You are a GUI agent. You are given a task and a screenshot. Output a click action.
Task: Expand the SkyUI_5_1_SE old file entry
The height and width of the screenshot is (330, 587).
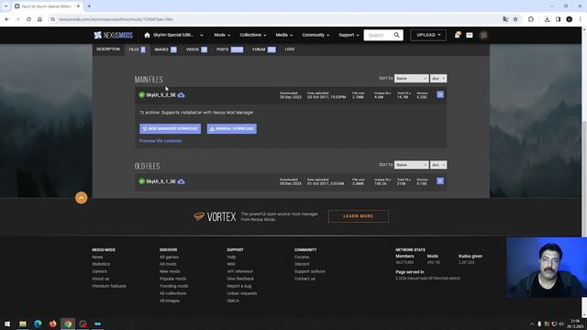pyautogui.click(x=440, y=181)
